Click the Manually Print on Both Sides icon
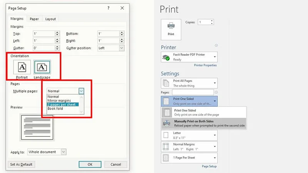The width and height of the screenshot is (308, 173). click(x=167, y=123)
